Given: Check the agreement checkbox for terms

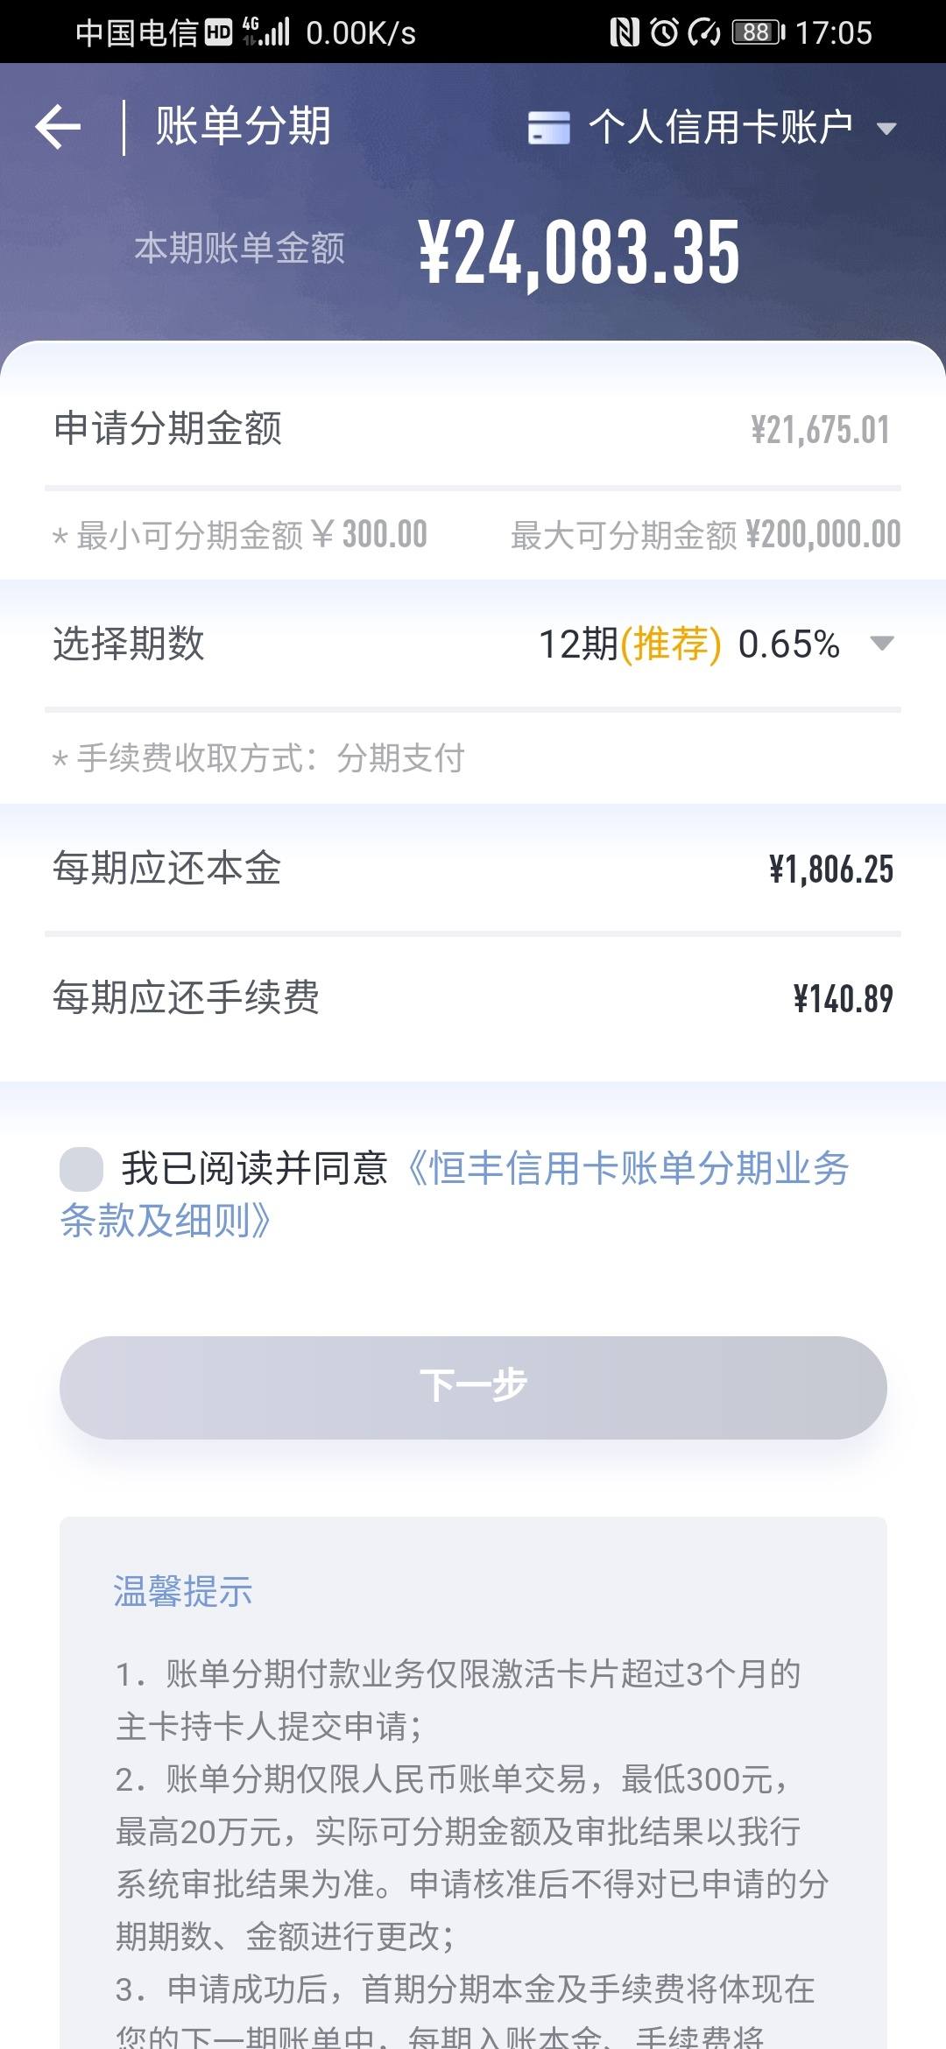Looking at the screenshot, I should pos(81,1169).
